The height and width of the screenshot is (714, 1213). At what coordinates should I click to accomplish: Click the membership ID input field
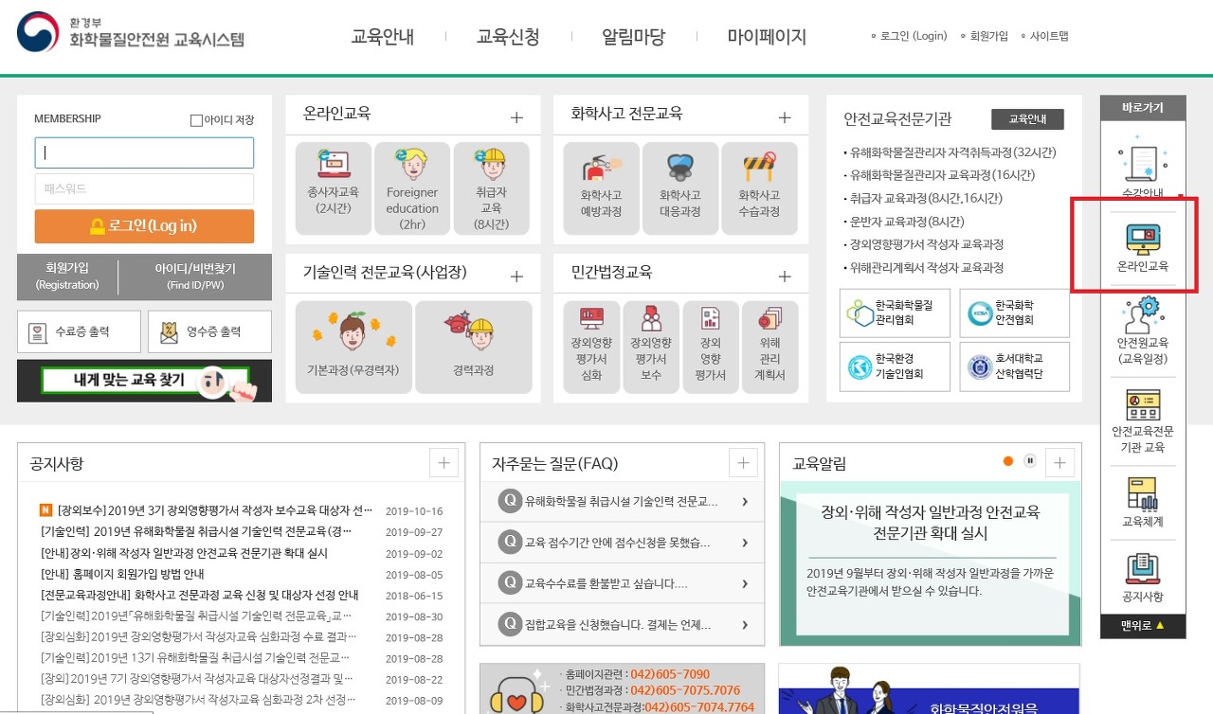pyautogui.click(x=144, y=152)
